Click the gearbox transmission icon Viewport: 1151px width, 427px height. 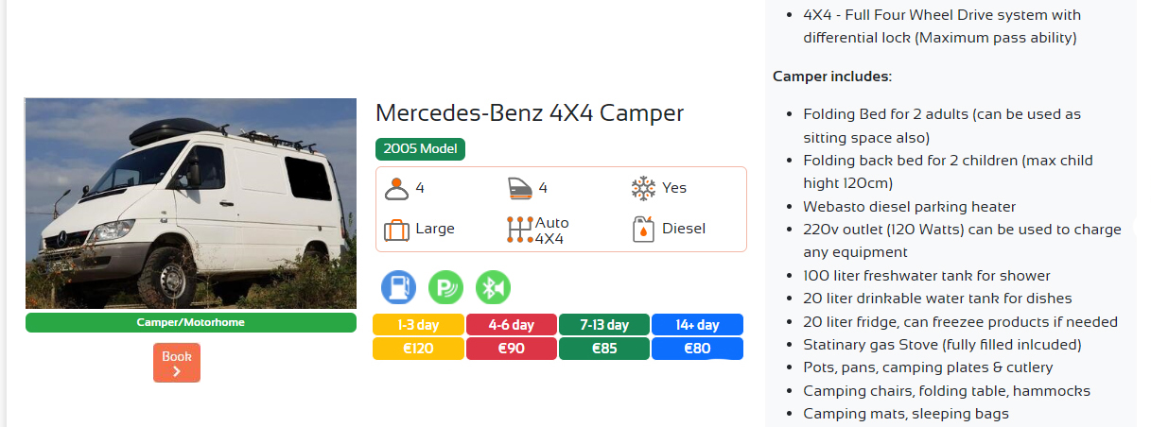pyautogui.click(x=520, y=231)
